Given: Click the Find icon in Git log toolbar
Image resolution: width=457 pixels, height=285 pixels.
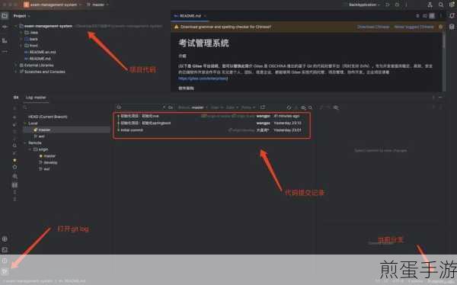Looking at the screenshot, I should tap(311, 107).
